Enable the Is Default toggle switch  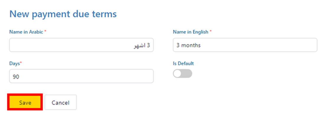click(182, 73)
